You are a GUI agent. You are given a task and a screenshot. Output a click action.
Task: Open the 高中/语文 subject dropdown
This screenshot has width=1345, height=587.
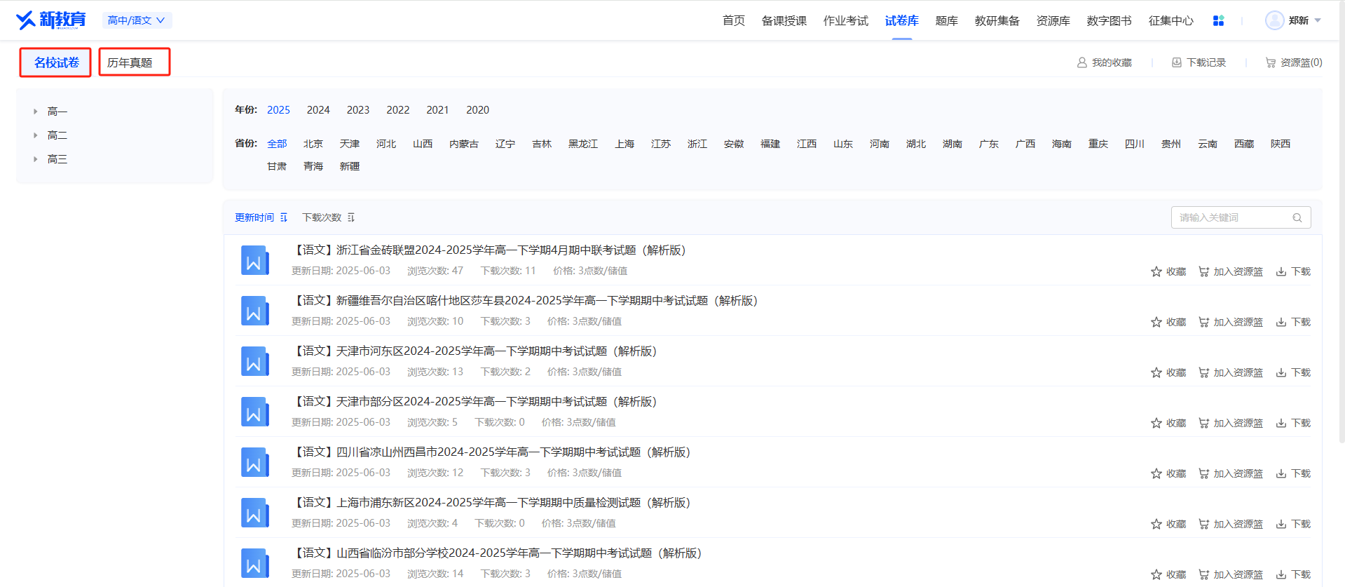point(137,20)
